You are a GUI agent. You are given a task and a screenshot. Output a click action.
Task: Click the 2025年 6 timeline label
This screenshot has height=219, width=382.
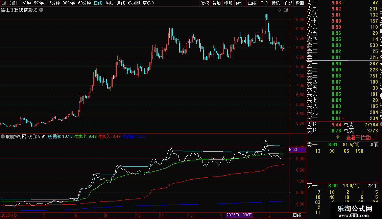[9, 215]
